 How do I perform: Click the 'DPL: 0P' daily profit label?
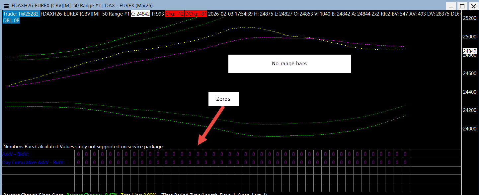11,20
